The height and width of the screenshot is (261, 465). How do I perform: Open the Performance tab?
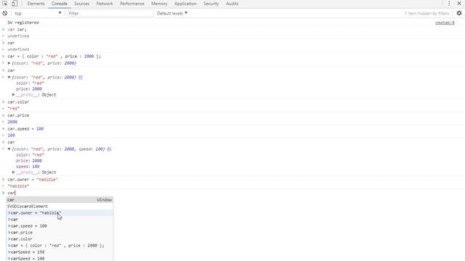click(x=132, y=4)
